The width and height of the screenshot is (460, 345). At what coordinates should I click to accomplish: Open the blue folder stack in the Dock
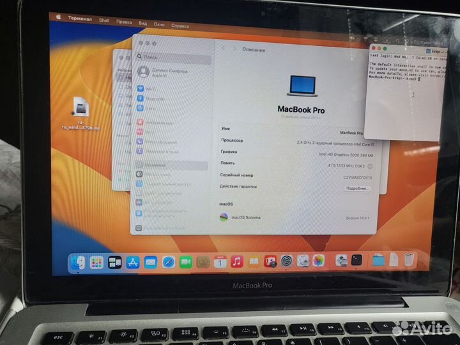click(x=378, y=260)
